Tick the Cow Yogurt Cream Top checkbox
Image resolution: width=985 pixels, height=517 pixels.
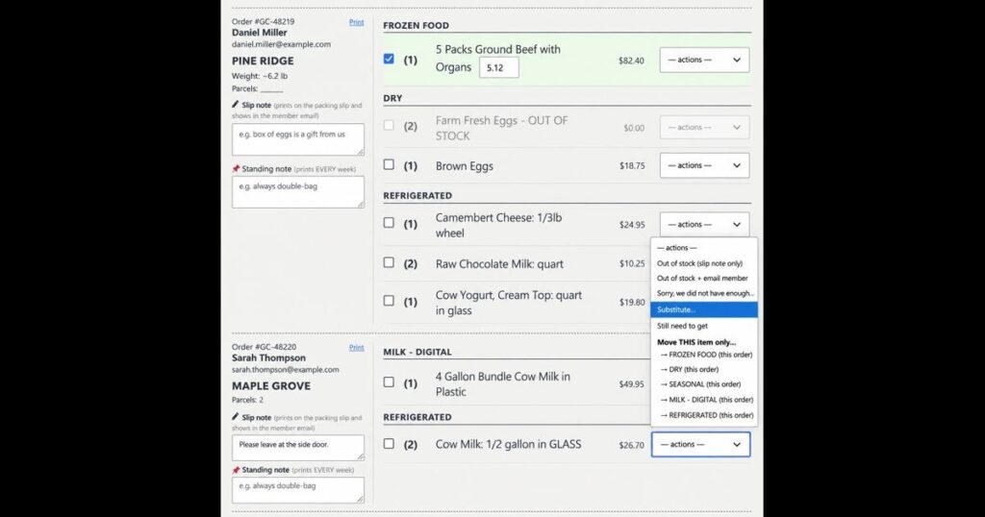[x=389, y=301]
